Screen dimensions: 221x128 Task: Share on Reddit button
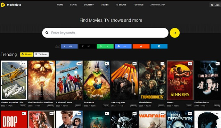pyautogui.click(x=141, y=46)
